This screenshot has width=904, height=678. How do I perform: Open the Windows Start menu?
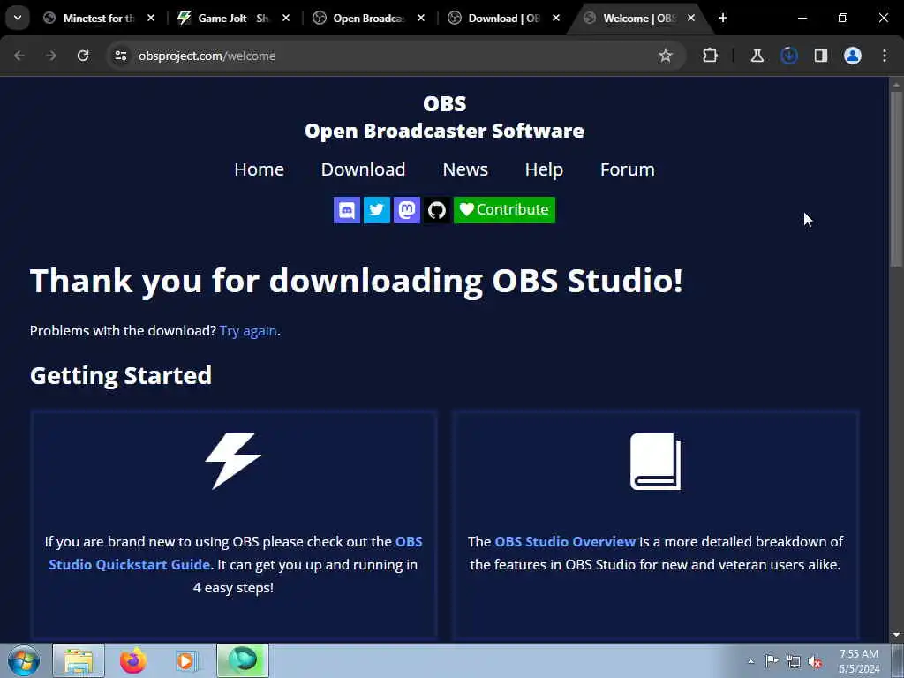(x=23, y=660)
